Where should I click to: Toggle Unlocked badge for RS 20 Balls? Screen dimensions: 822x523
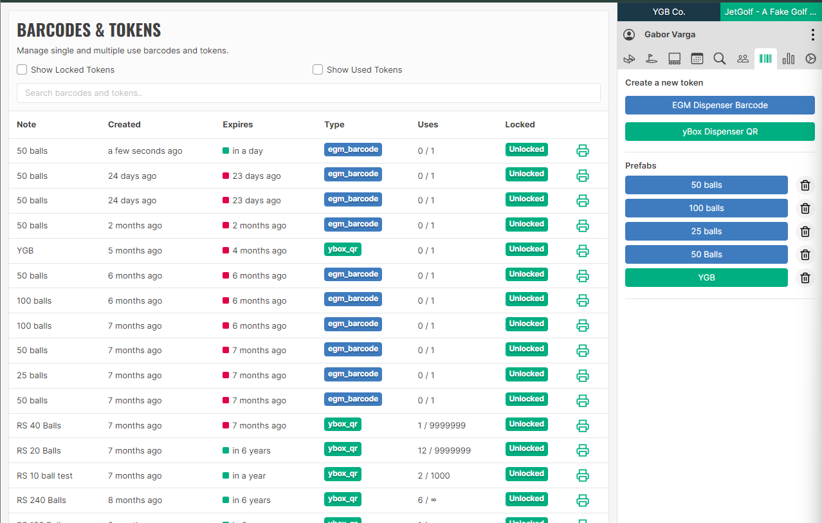[x=526, y=449]
